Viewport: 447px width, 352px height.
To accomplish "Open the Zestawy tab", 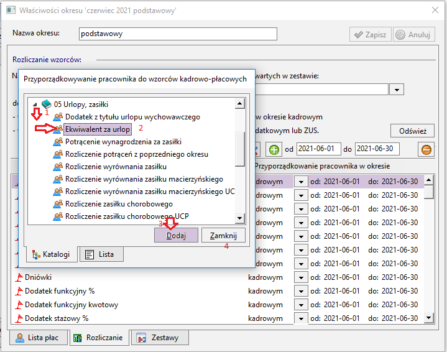I will point(160,338).
